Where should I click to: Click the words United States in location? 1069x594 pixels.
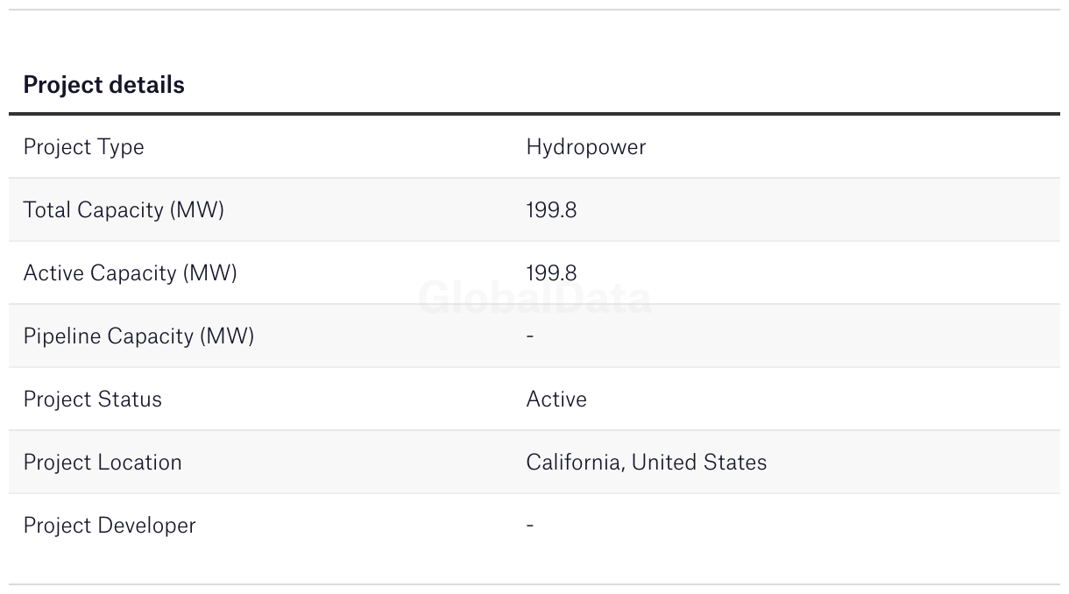coord(699,463)
